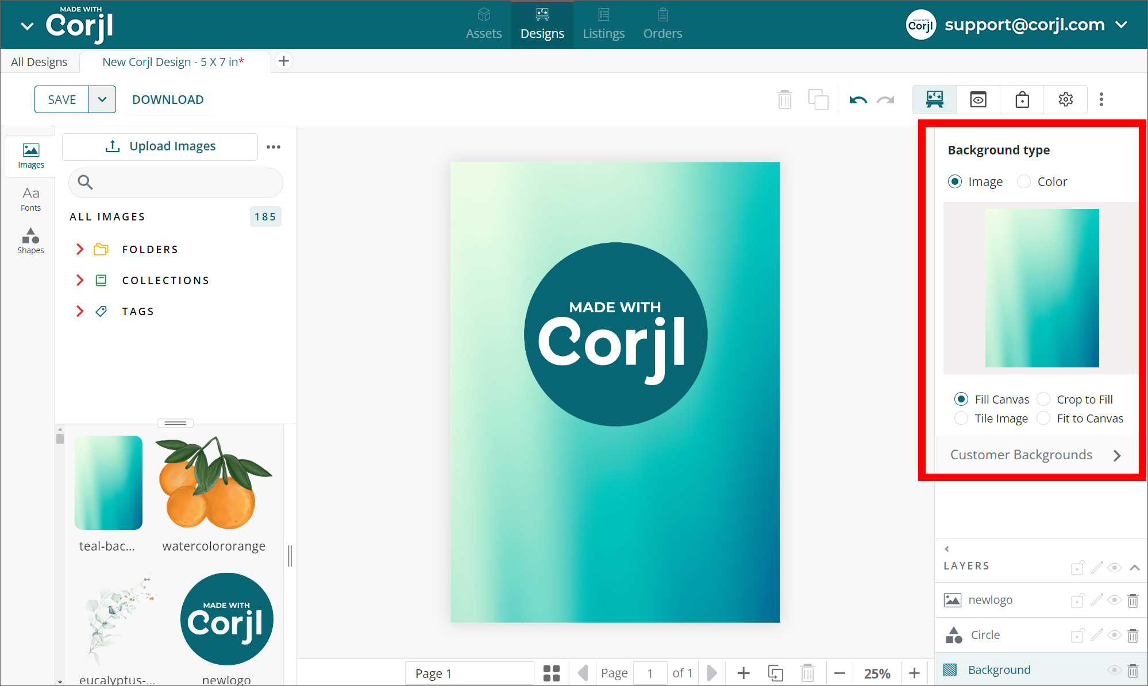Open the Fonts sidebar panel
This screenshot has height=686, width=1148.
30,199
